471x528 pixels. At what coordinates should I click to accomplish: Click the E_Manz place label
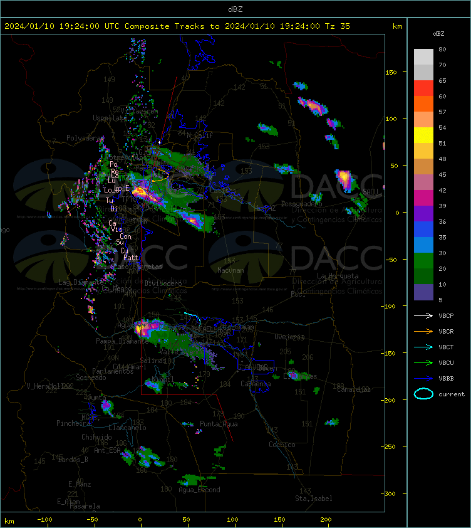pyautogui.click(x=80, y=484)
